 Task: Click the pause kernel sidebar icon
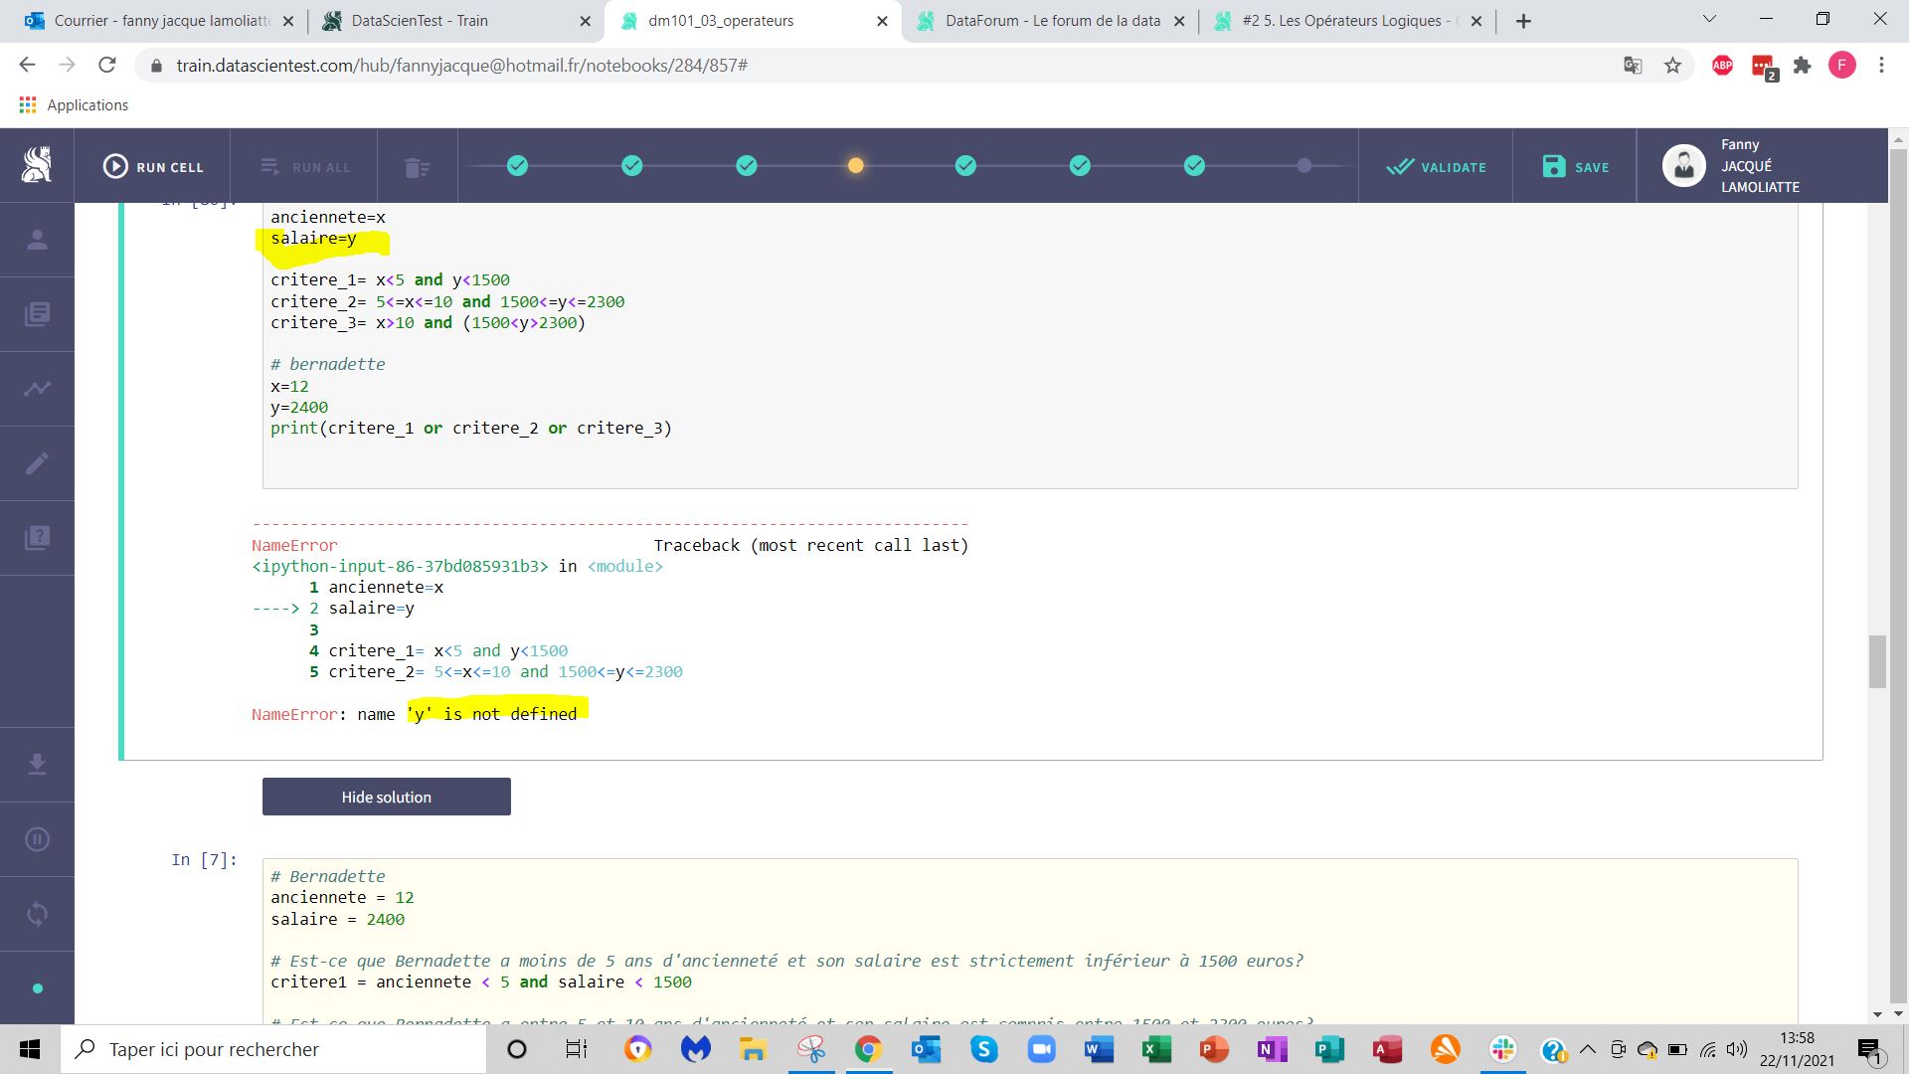pyautogui.click(x=37, y=839)
